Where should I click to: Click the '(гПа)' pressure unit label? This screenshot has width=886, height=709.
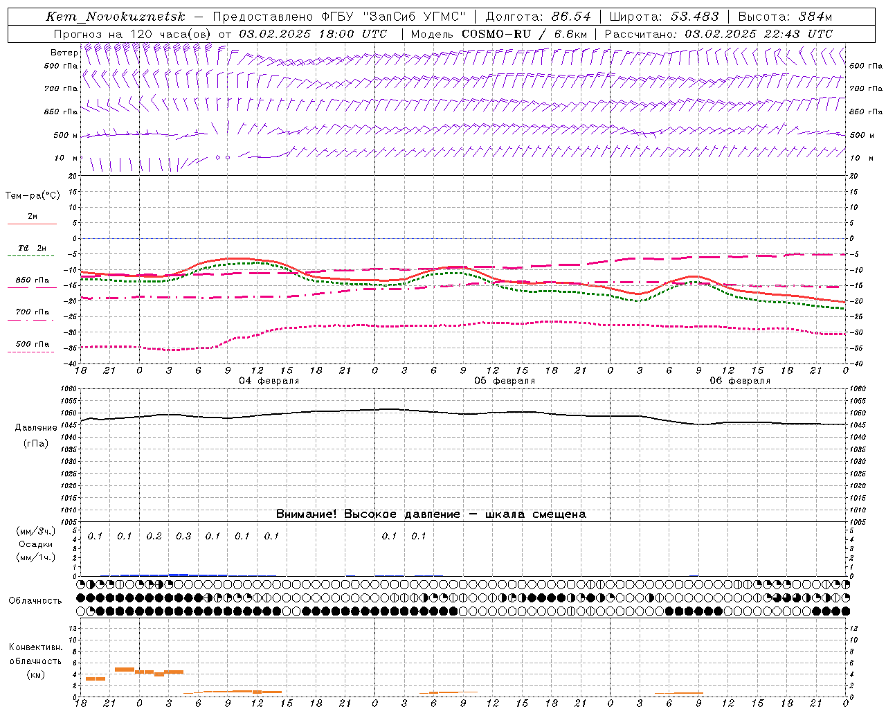click(36, 444)
